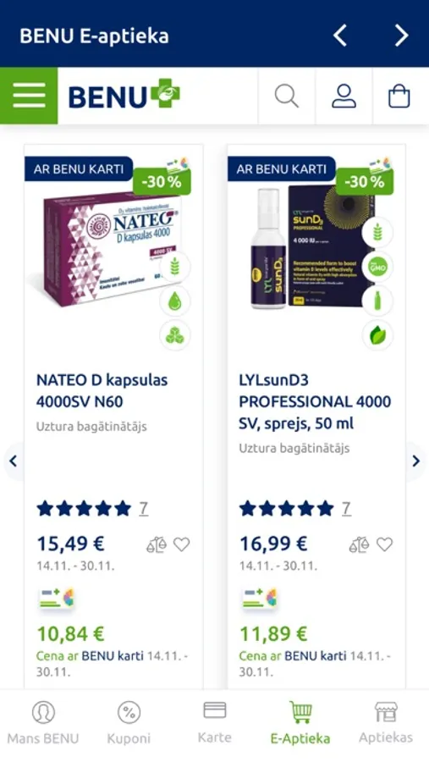Tap the search magnifier icon
Viewport: 429px width, 762px height.
[x=287, y=96]
